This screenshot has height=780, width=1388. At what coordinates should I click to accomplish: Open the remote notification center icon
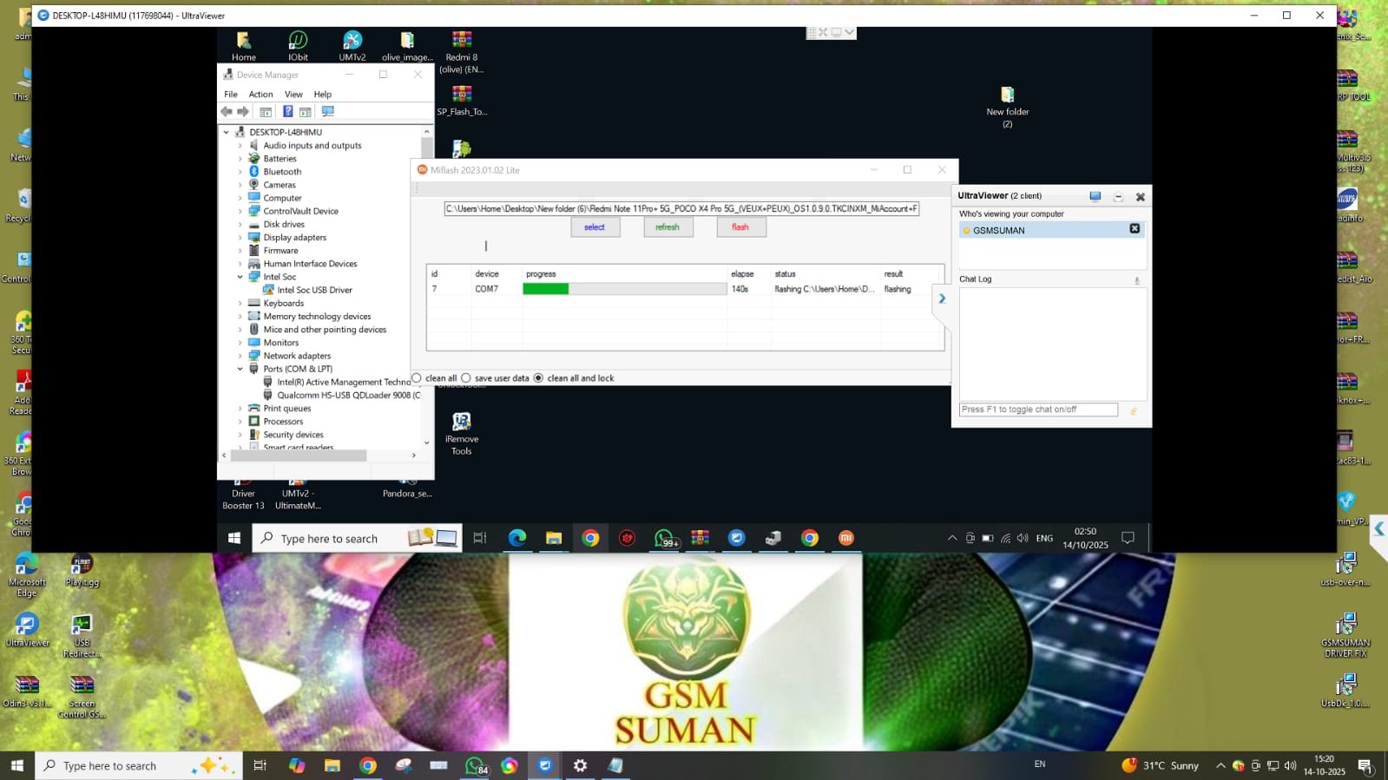click(1128, 538)
